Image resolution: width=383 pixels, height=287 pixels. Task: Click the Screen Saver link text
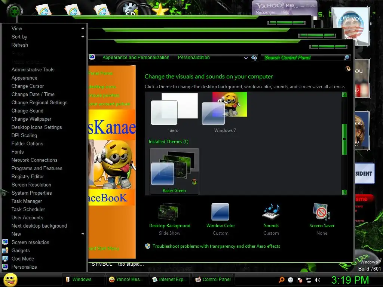[322, 226]
